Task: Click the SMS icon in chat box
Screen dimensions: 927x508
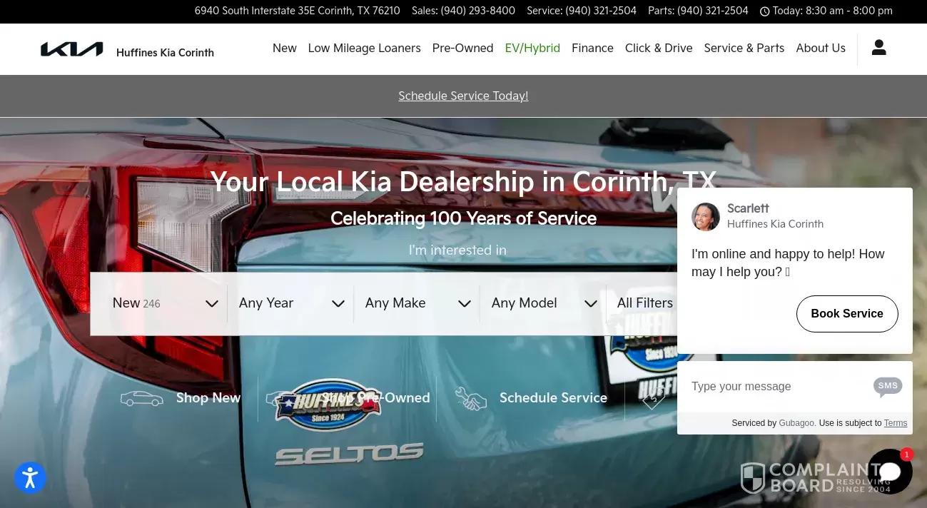Action: [888, 386]
